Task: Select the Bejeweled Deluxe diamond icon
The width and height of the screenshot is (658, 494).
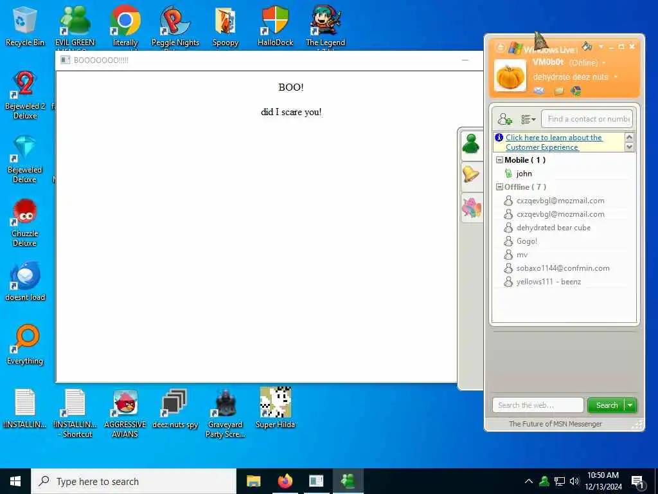Action: [25, 160]
